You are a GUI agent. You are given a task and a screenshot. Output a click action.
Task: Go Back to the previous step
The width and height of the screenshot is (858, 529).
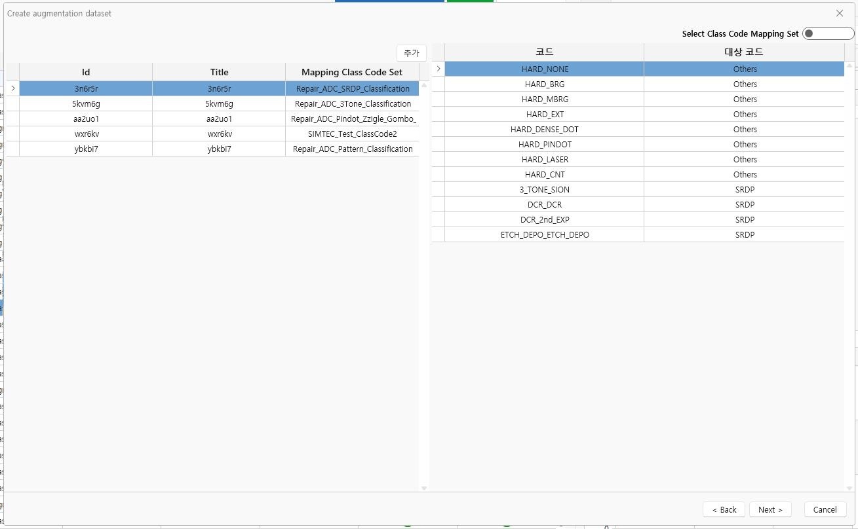click(724, 509)
